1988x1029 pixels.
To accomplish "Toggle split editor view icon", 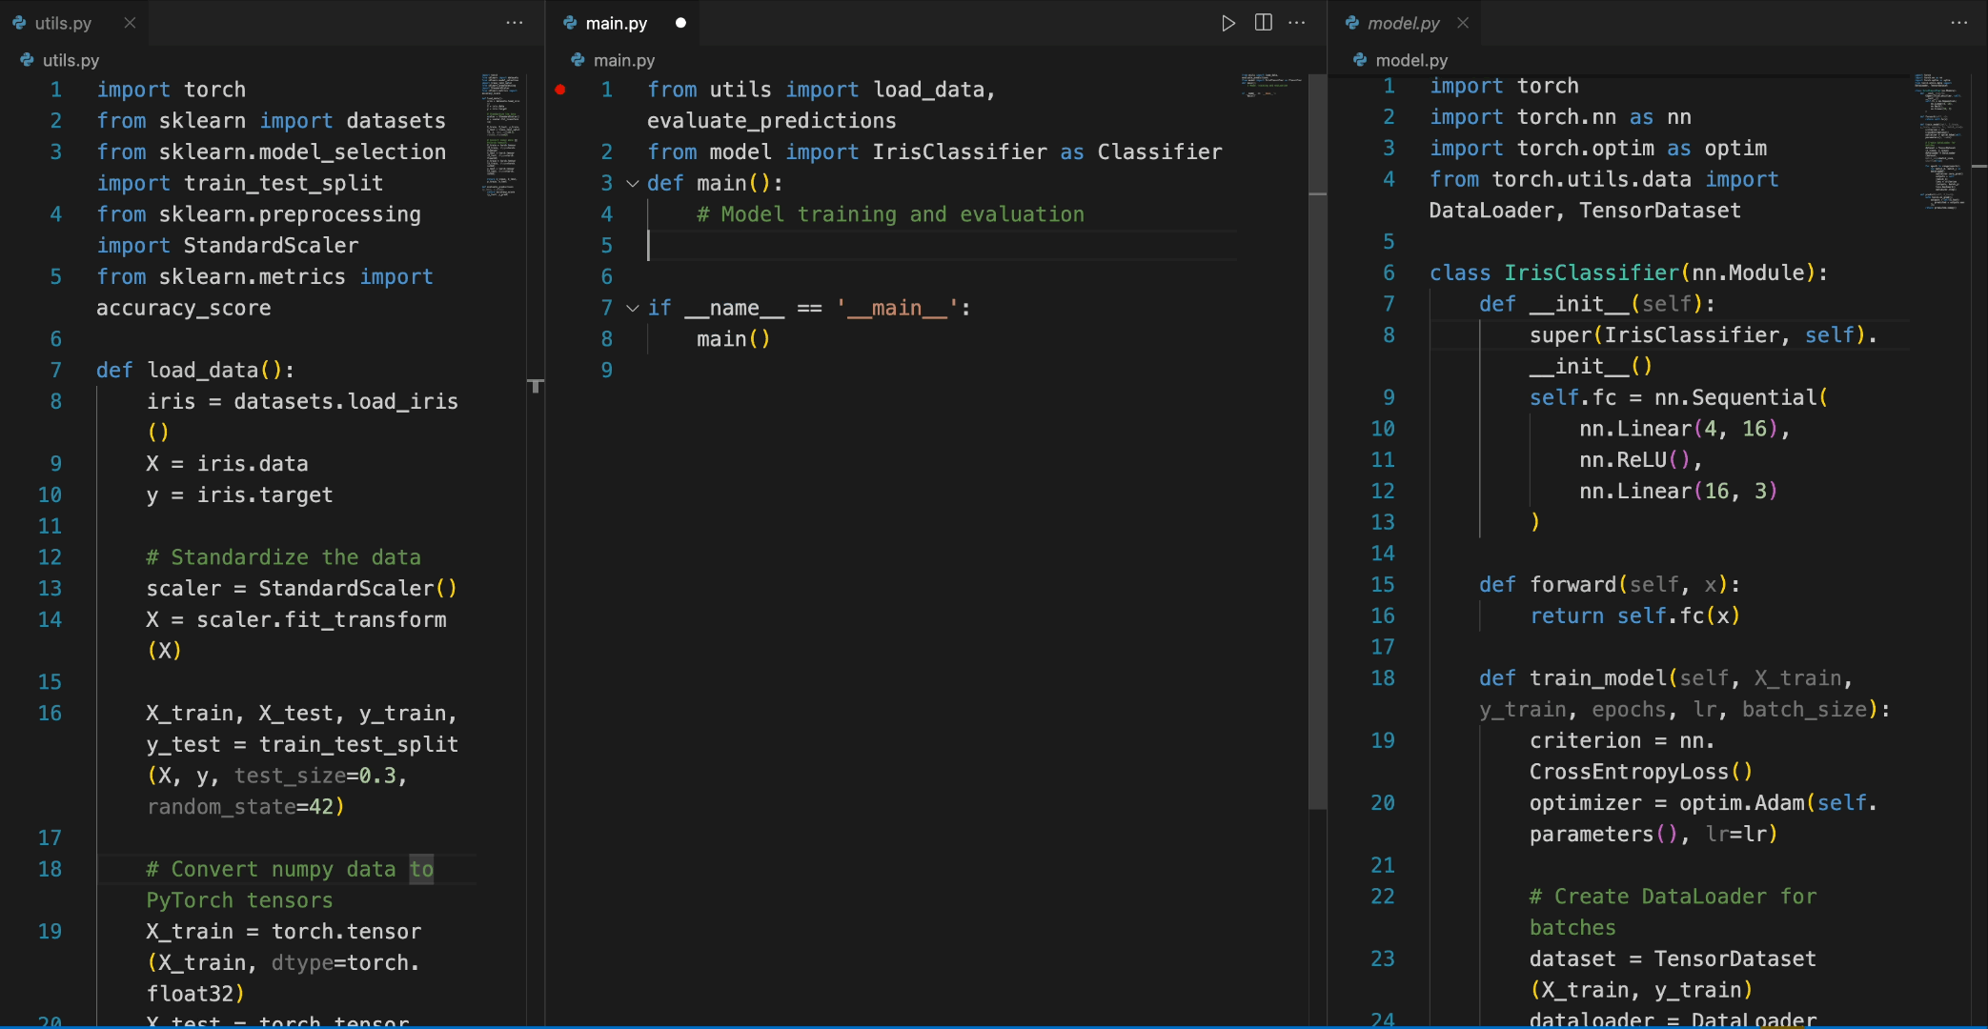I will point(1263,20).
